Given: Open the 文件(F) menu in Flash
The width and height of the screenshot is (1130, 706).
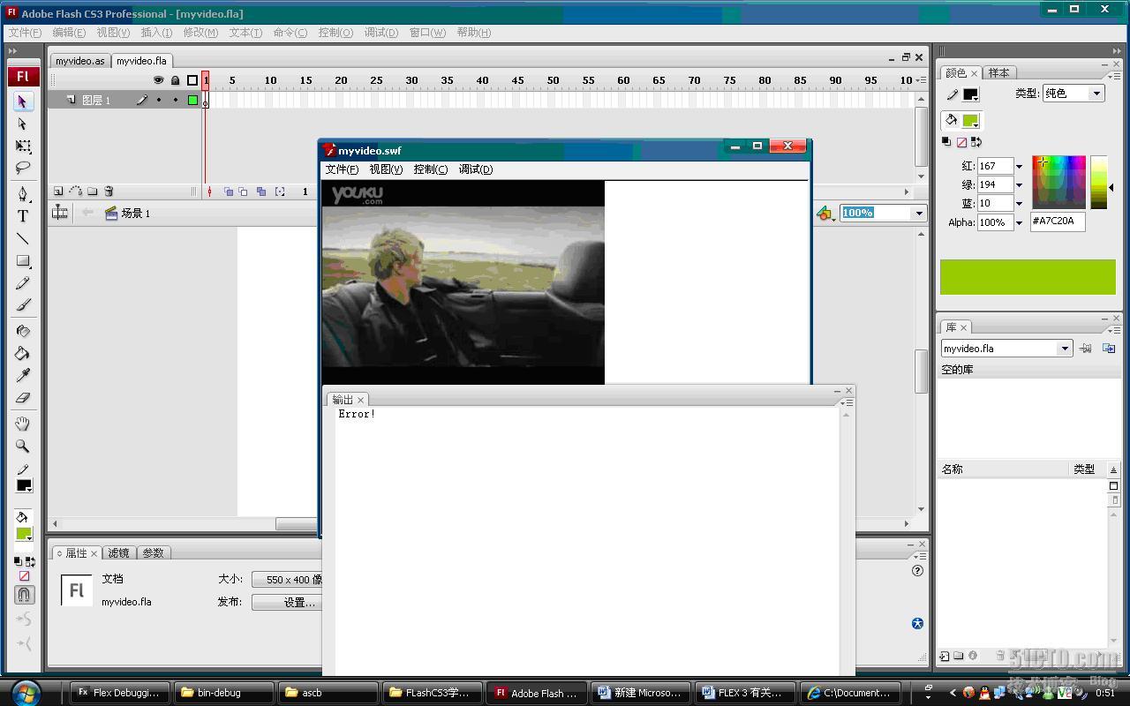Looking at the screenshot, I should point(25,33).
